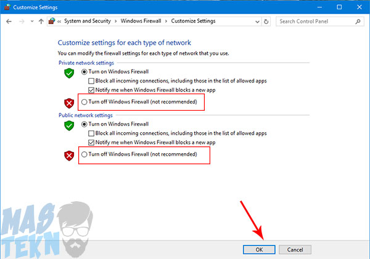Screen dimensions: 370x259
Task: Select public Turn on Windows Firewall
Action: click(115, 124)
